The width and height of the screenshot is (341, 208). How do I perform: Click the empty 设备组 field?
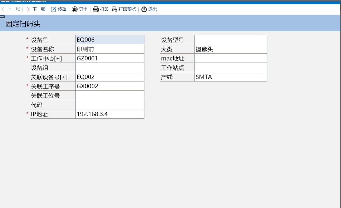(x=110, y=68)
